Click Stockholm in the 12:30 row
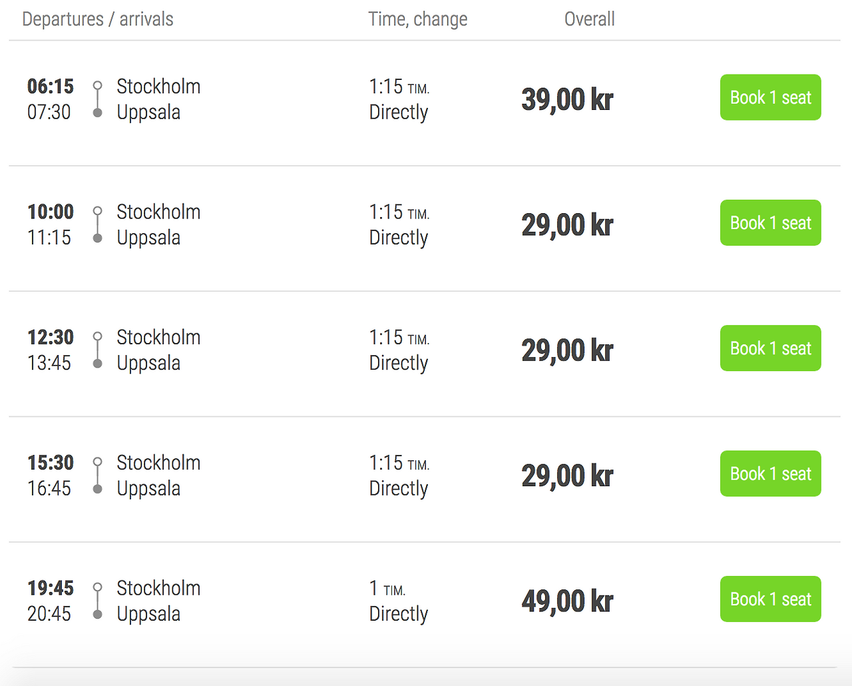Viewport: 852px width, 686px height. click(158, 338)
